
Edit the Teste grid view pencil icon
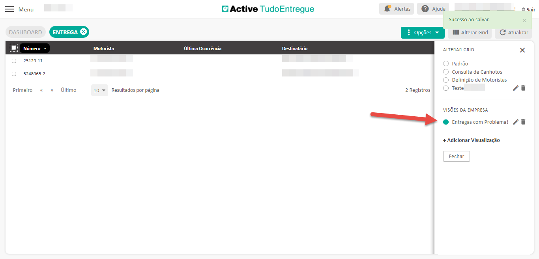515,88
